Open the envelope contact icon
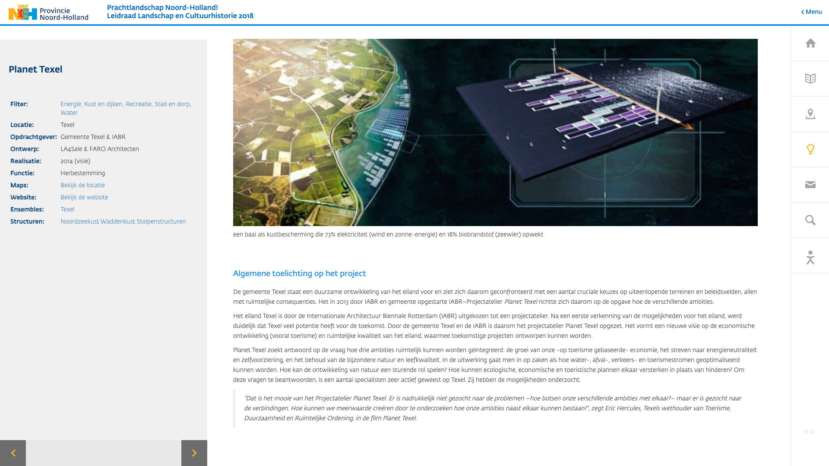Viewport: 829px width, 466px height. pyautogui.click(x=810, y=185)
